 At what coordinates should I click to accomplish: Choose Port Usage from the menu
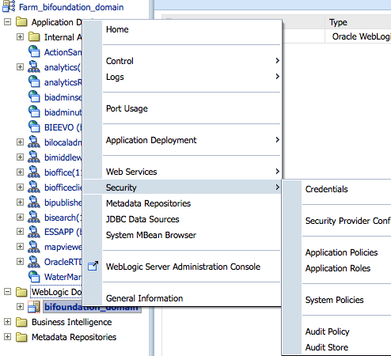click(x=182, y=108)
